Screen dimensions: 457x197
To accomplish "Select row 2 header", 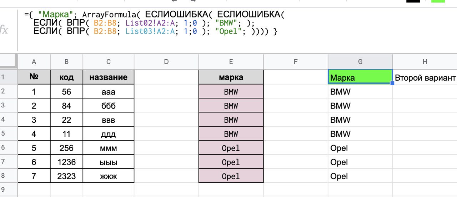I will click(9, 91).
